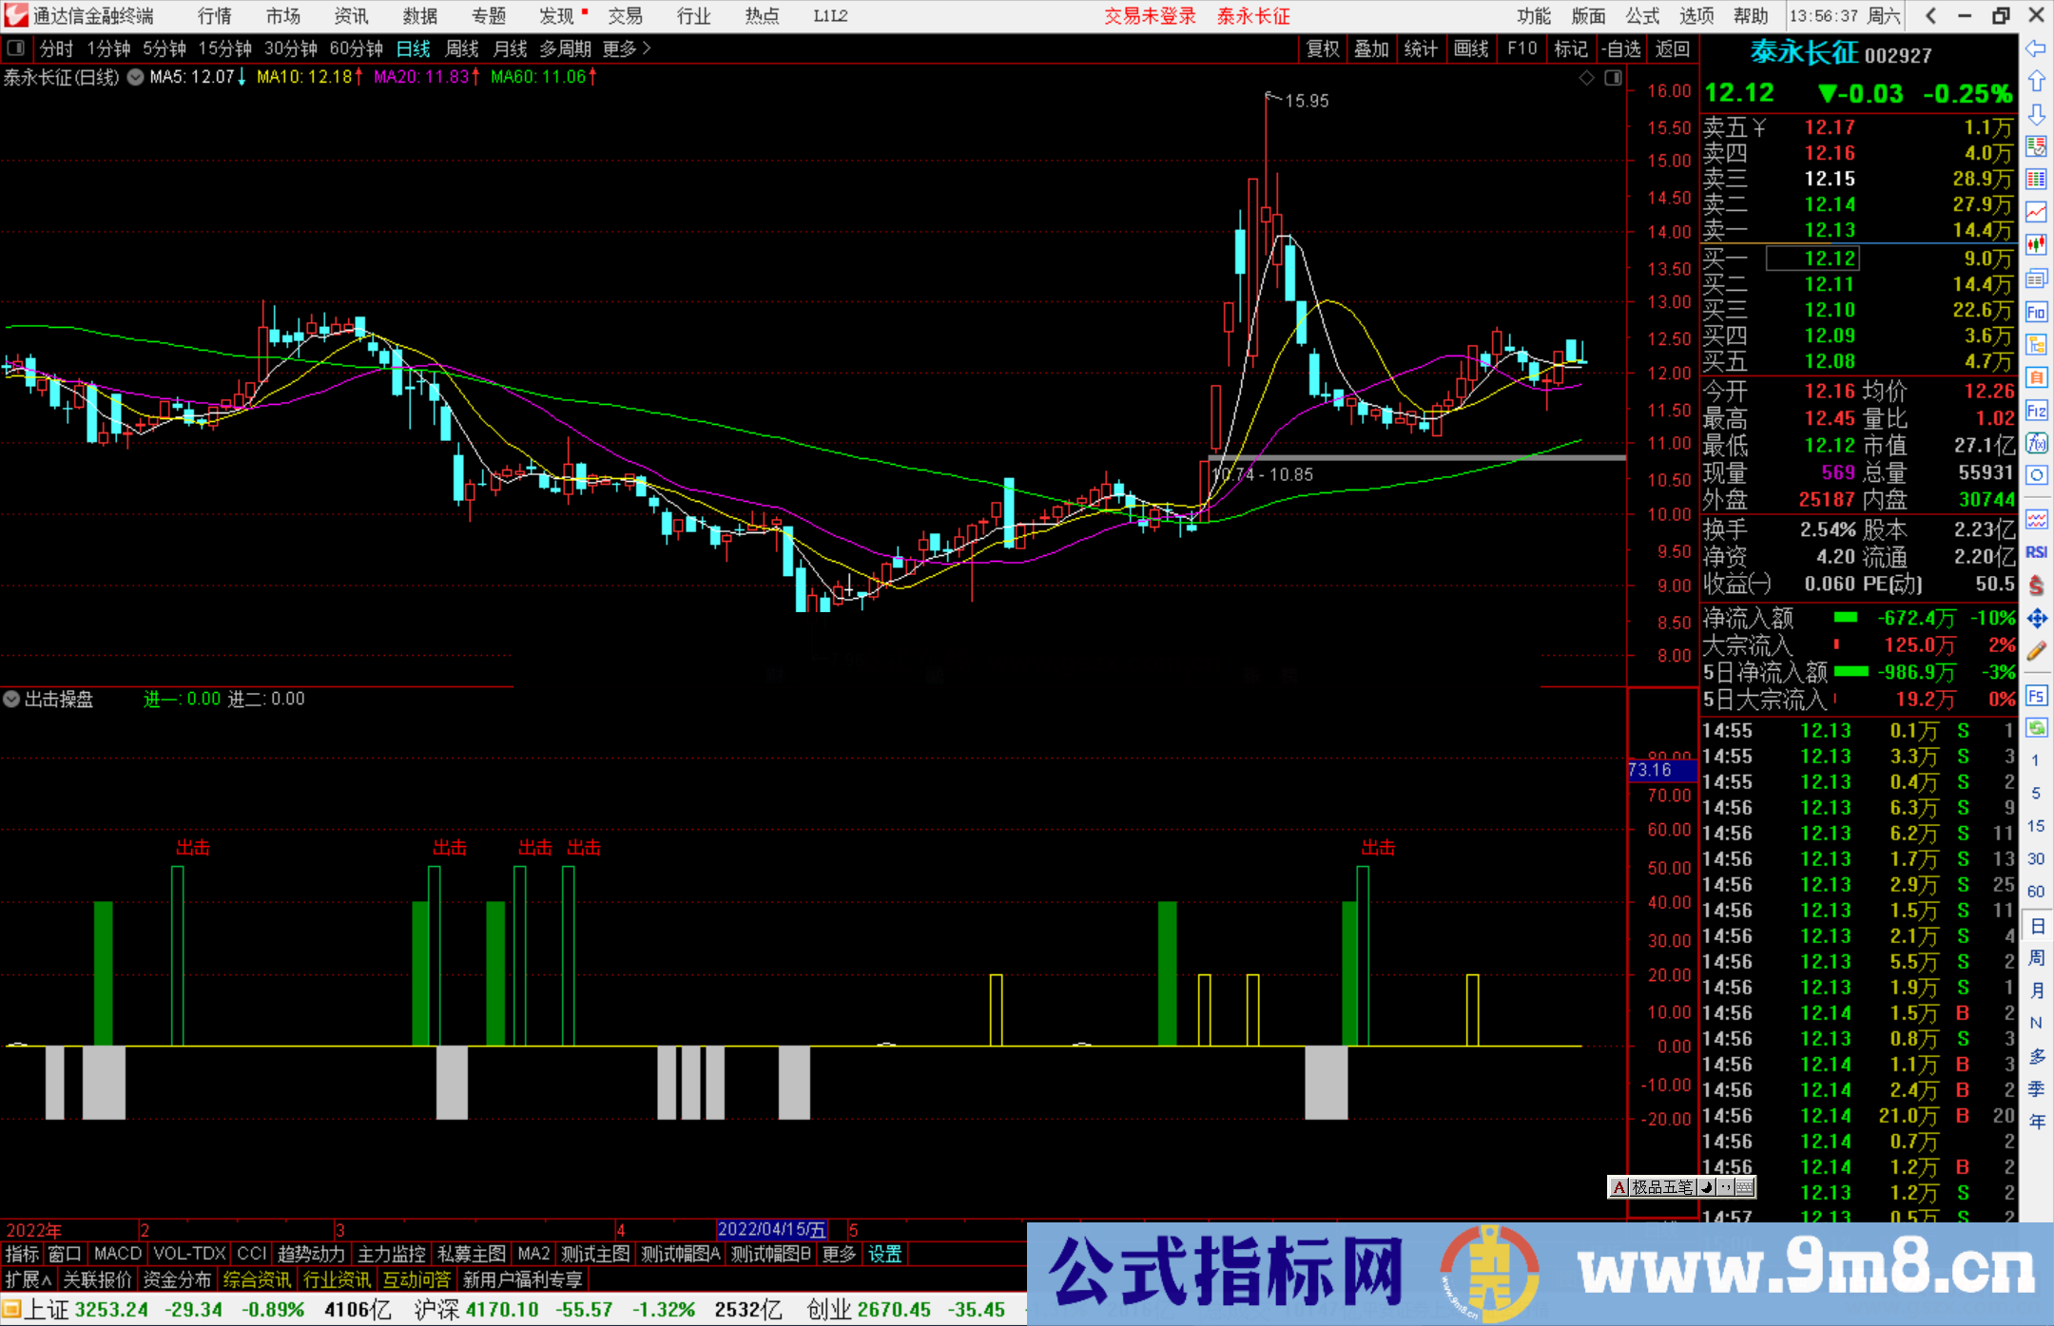Click the red dollar sign sidebar icon
The height and width of the screenshot is (1326, 2054).
point(2036,586)
